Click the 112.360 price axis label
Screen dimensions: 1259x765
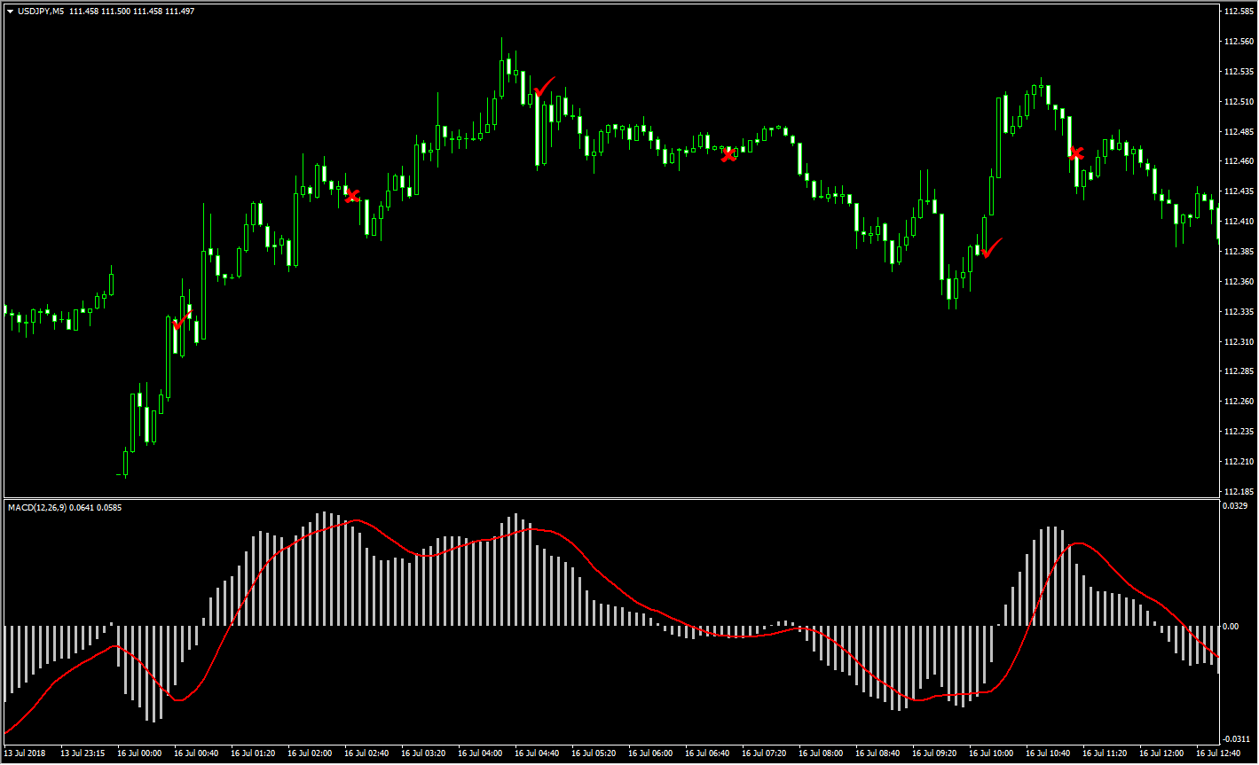pyautogui.click(x=1238, y=282)
